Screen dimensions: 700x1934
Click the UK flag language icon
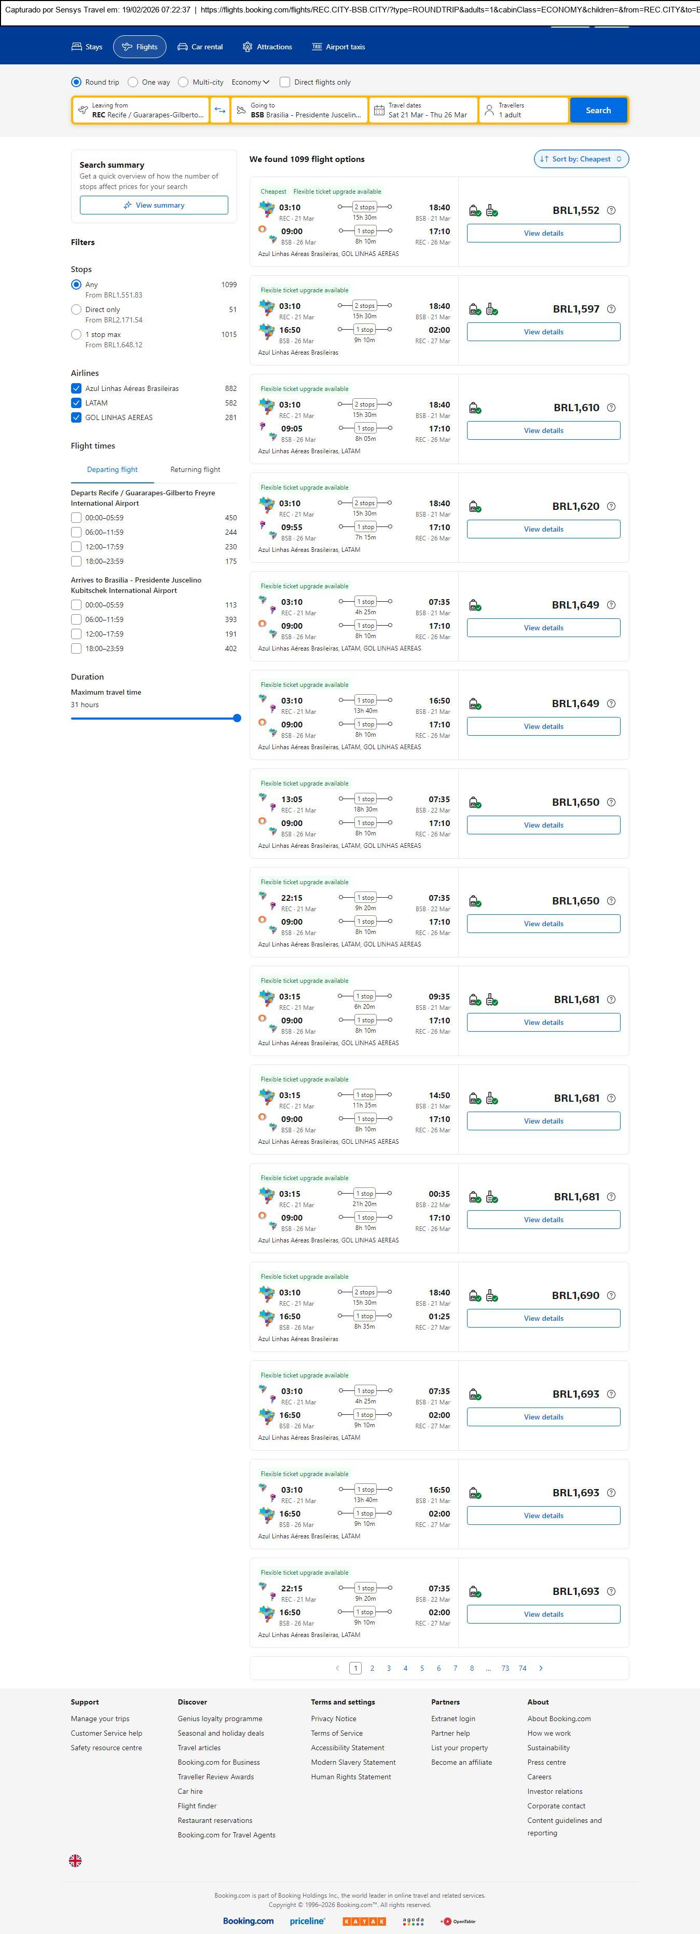(75, 1860)
